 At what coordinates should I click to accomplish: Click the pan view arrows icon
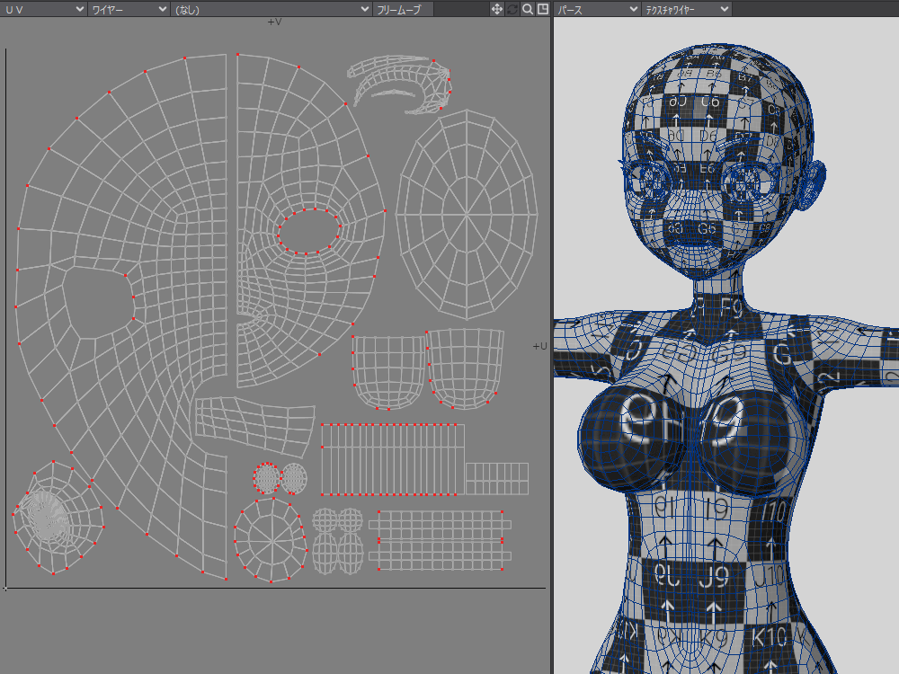point(496,9)
